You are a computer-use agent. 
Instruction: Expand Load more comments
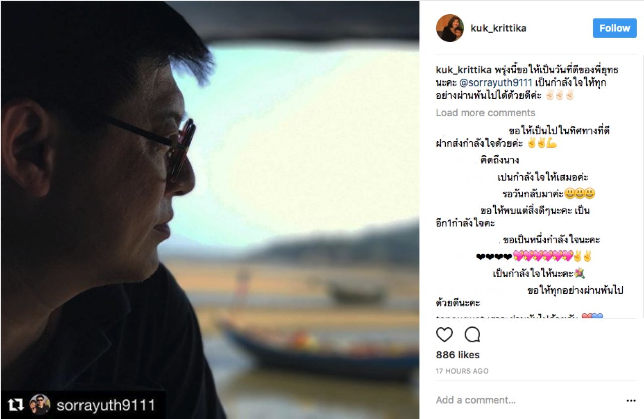pos(486,113)
